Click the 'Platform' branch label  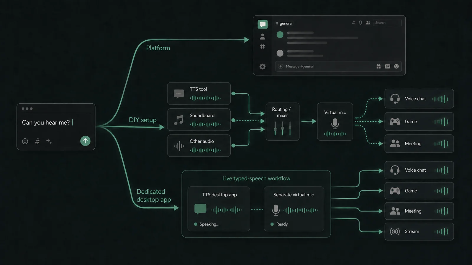158,48
